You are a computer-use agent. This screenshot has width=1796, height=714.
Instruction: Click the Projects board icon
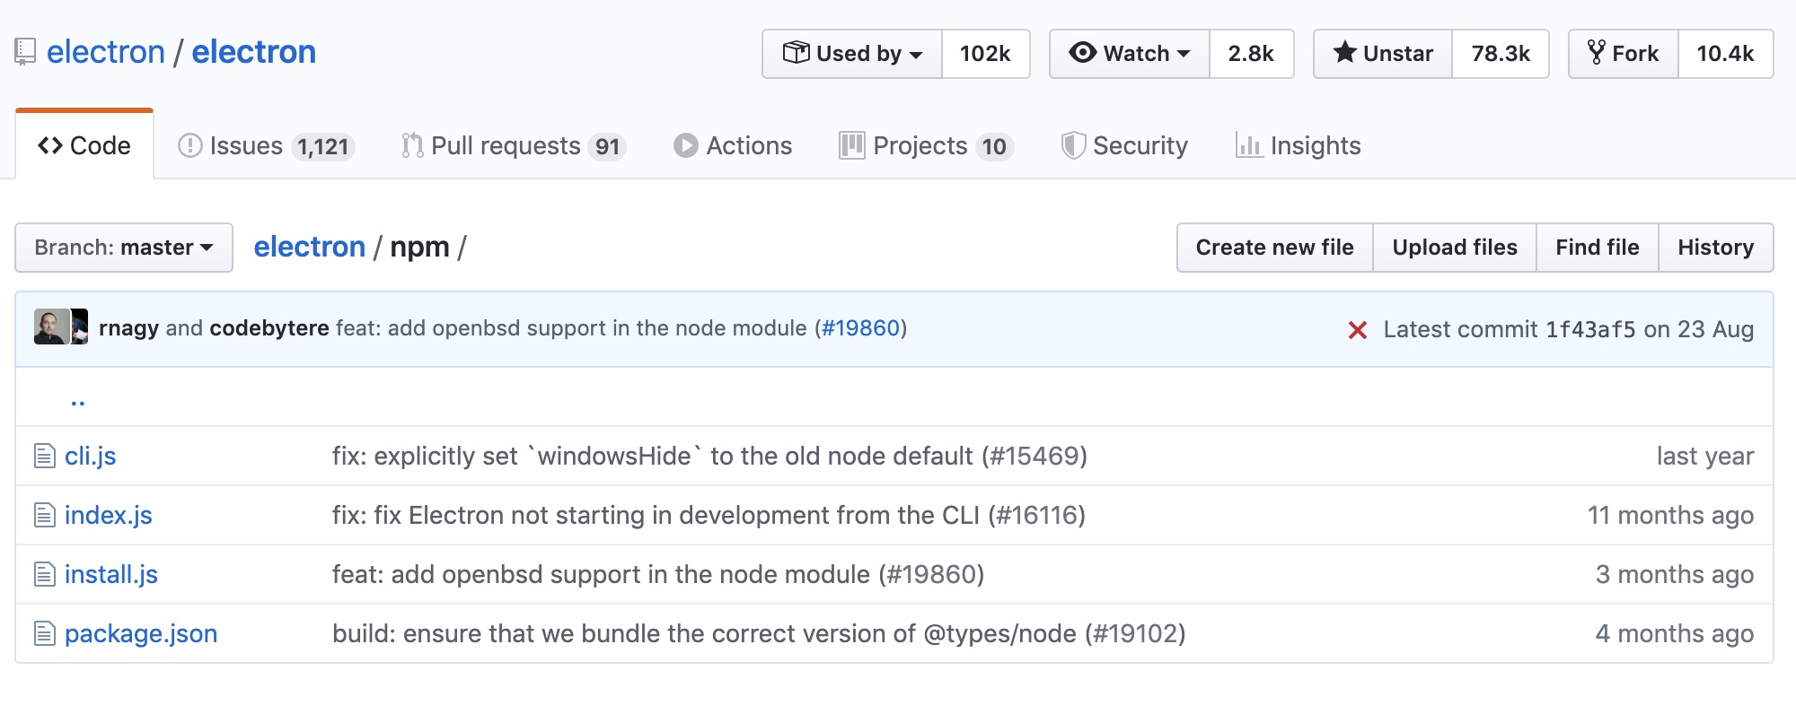click(x=851, y=145)
